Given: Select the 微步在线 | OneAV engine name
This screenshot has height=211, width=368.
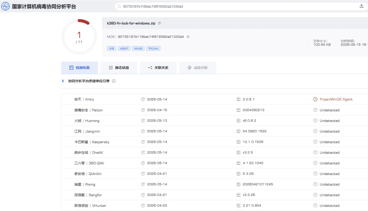Looking at the screenshot, I should [x=89, y=153].
